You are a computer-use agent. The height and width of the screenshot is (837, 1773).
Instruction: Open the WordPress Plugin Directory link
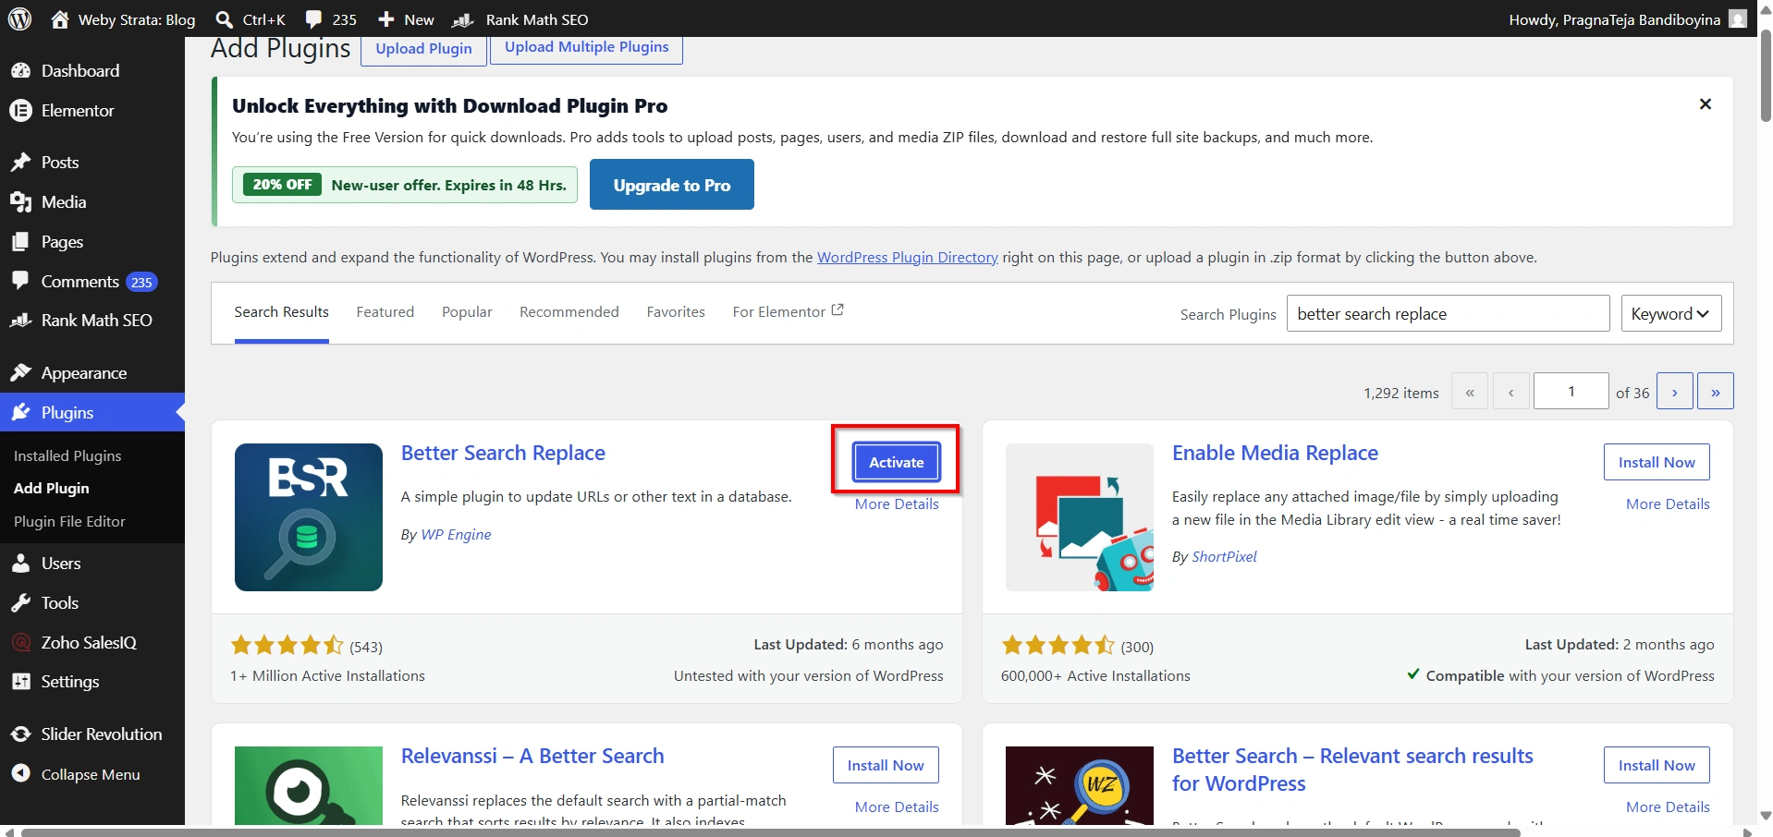(908, 258)
